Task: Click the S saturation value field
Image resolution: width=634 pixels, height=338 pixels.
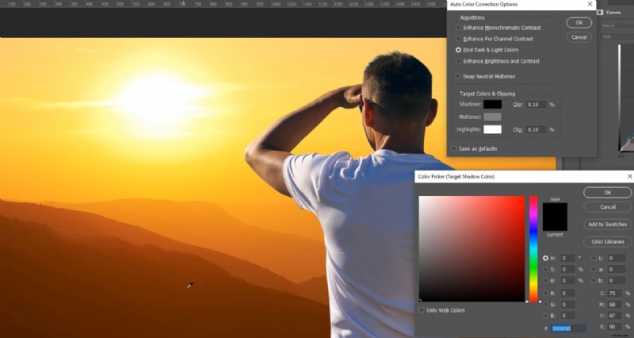Action: [567, 269]
